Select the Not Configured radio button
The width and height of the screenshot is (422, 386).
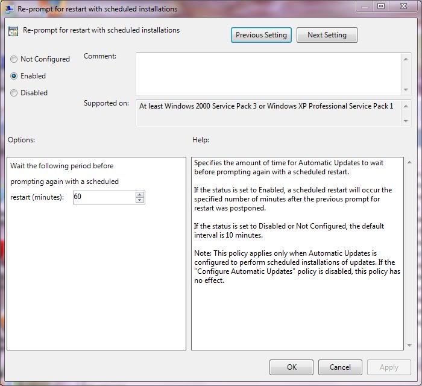(14, 59)
